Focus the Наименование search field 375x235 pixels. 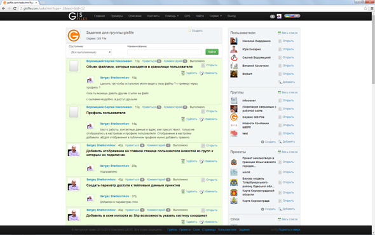click(165, 52)
